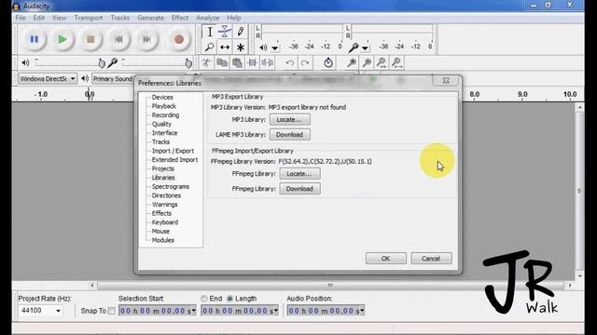The width and height of the screenshot is (597, 335).
Task: Click the output volume slider handle
Action: click(102, 63)
